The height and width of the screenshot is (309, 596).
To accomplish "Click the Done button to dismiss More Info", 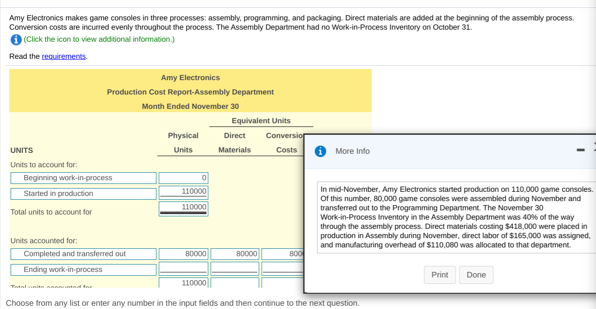I will (476, 275).
